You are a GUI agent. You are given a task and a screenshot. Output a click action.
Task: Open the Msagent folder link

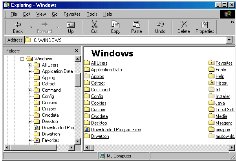[224, 123]
